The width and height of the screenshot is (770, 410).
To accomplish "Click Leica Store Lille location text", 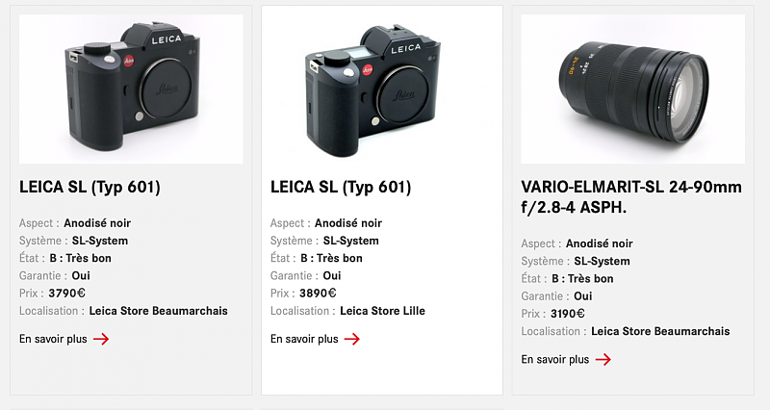I will (x=382, y=311).
